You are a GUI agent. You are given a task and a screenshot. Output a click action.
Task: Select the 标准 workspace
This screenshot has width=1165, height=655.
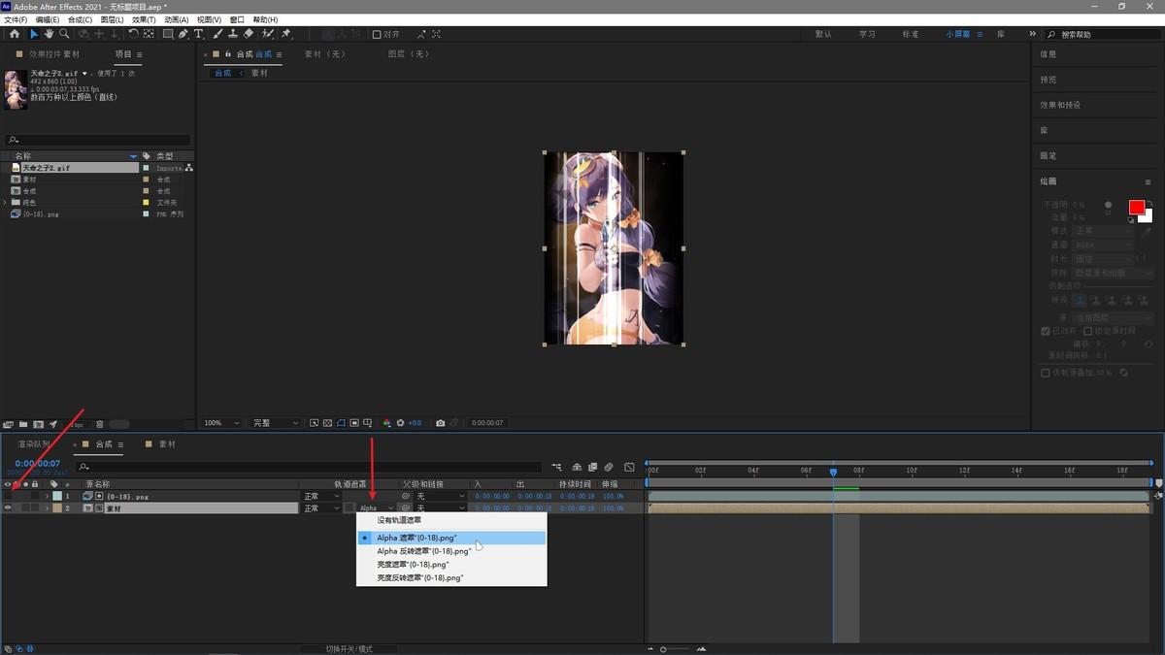[x=910, y=34]
